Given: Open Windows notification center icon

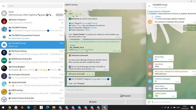Looking at the screenshot, I should pyautogui.click(x=192, y=108).
